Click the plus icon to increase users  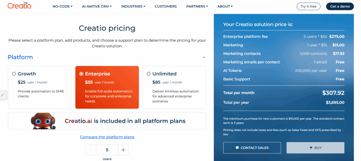(x=123, y=150)
